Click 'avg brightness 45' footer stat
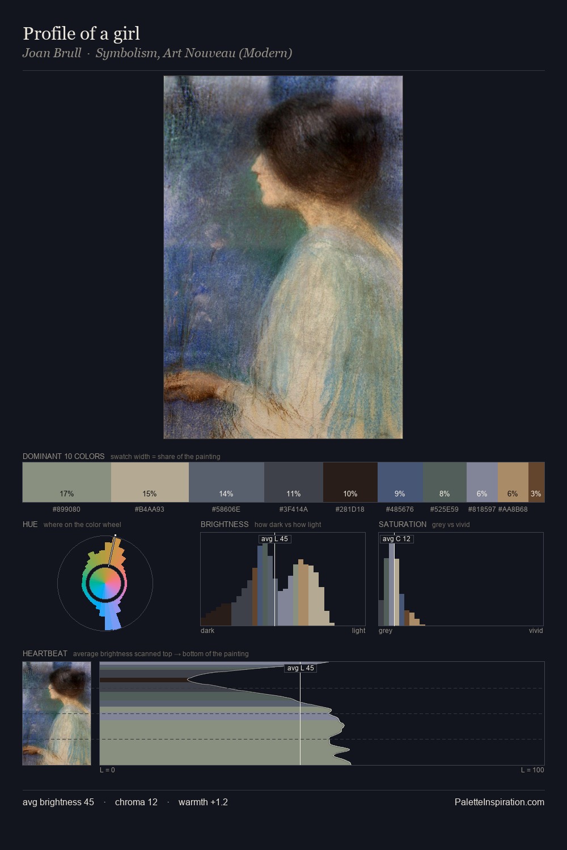The height and width of the screenshot is (850, 567). [x=58, y=802]
